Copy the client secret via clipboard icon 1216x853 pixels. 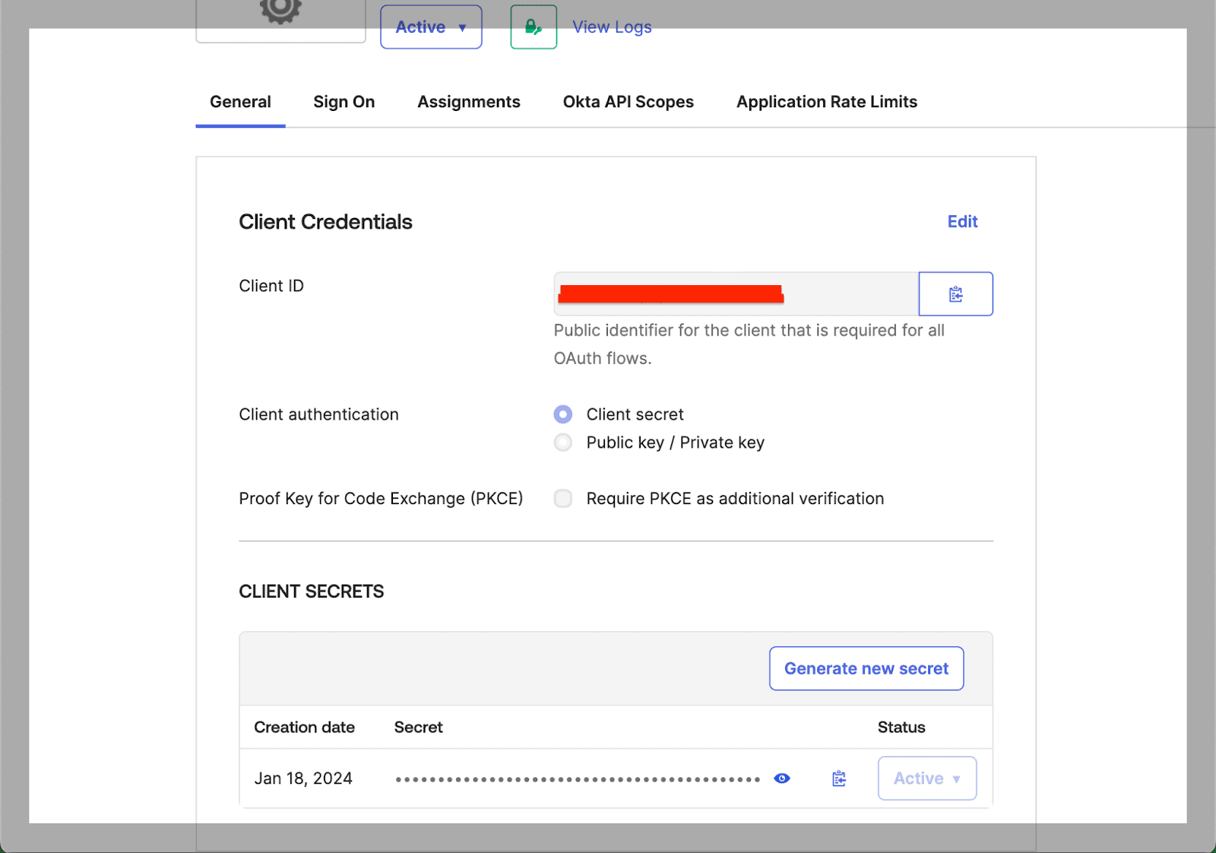838,778
